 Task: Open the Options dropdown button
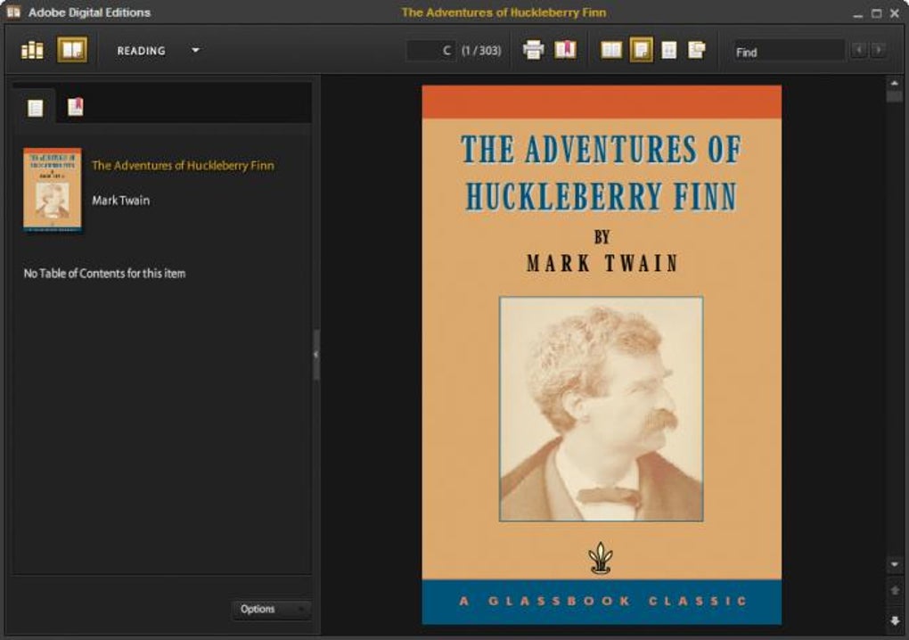click(271, 610)
